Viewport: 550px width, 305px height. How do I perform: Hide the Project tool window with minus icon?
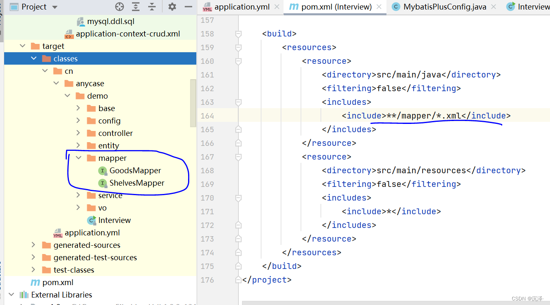188,7
